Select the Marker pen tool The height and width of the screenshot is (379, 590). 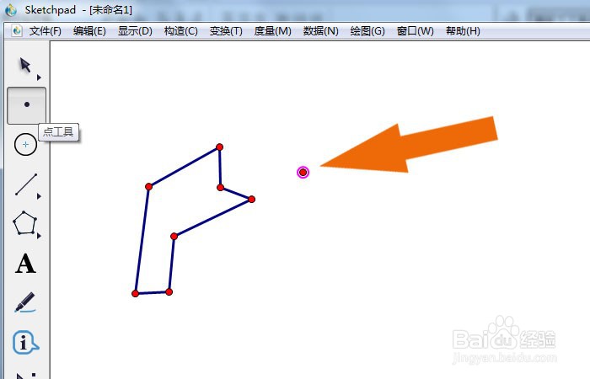(25, 302)
